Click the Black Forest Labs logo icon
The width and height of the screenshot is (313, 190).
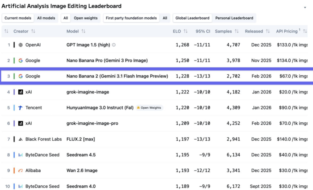click(x=21, y=139)
